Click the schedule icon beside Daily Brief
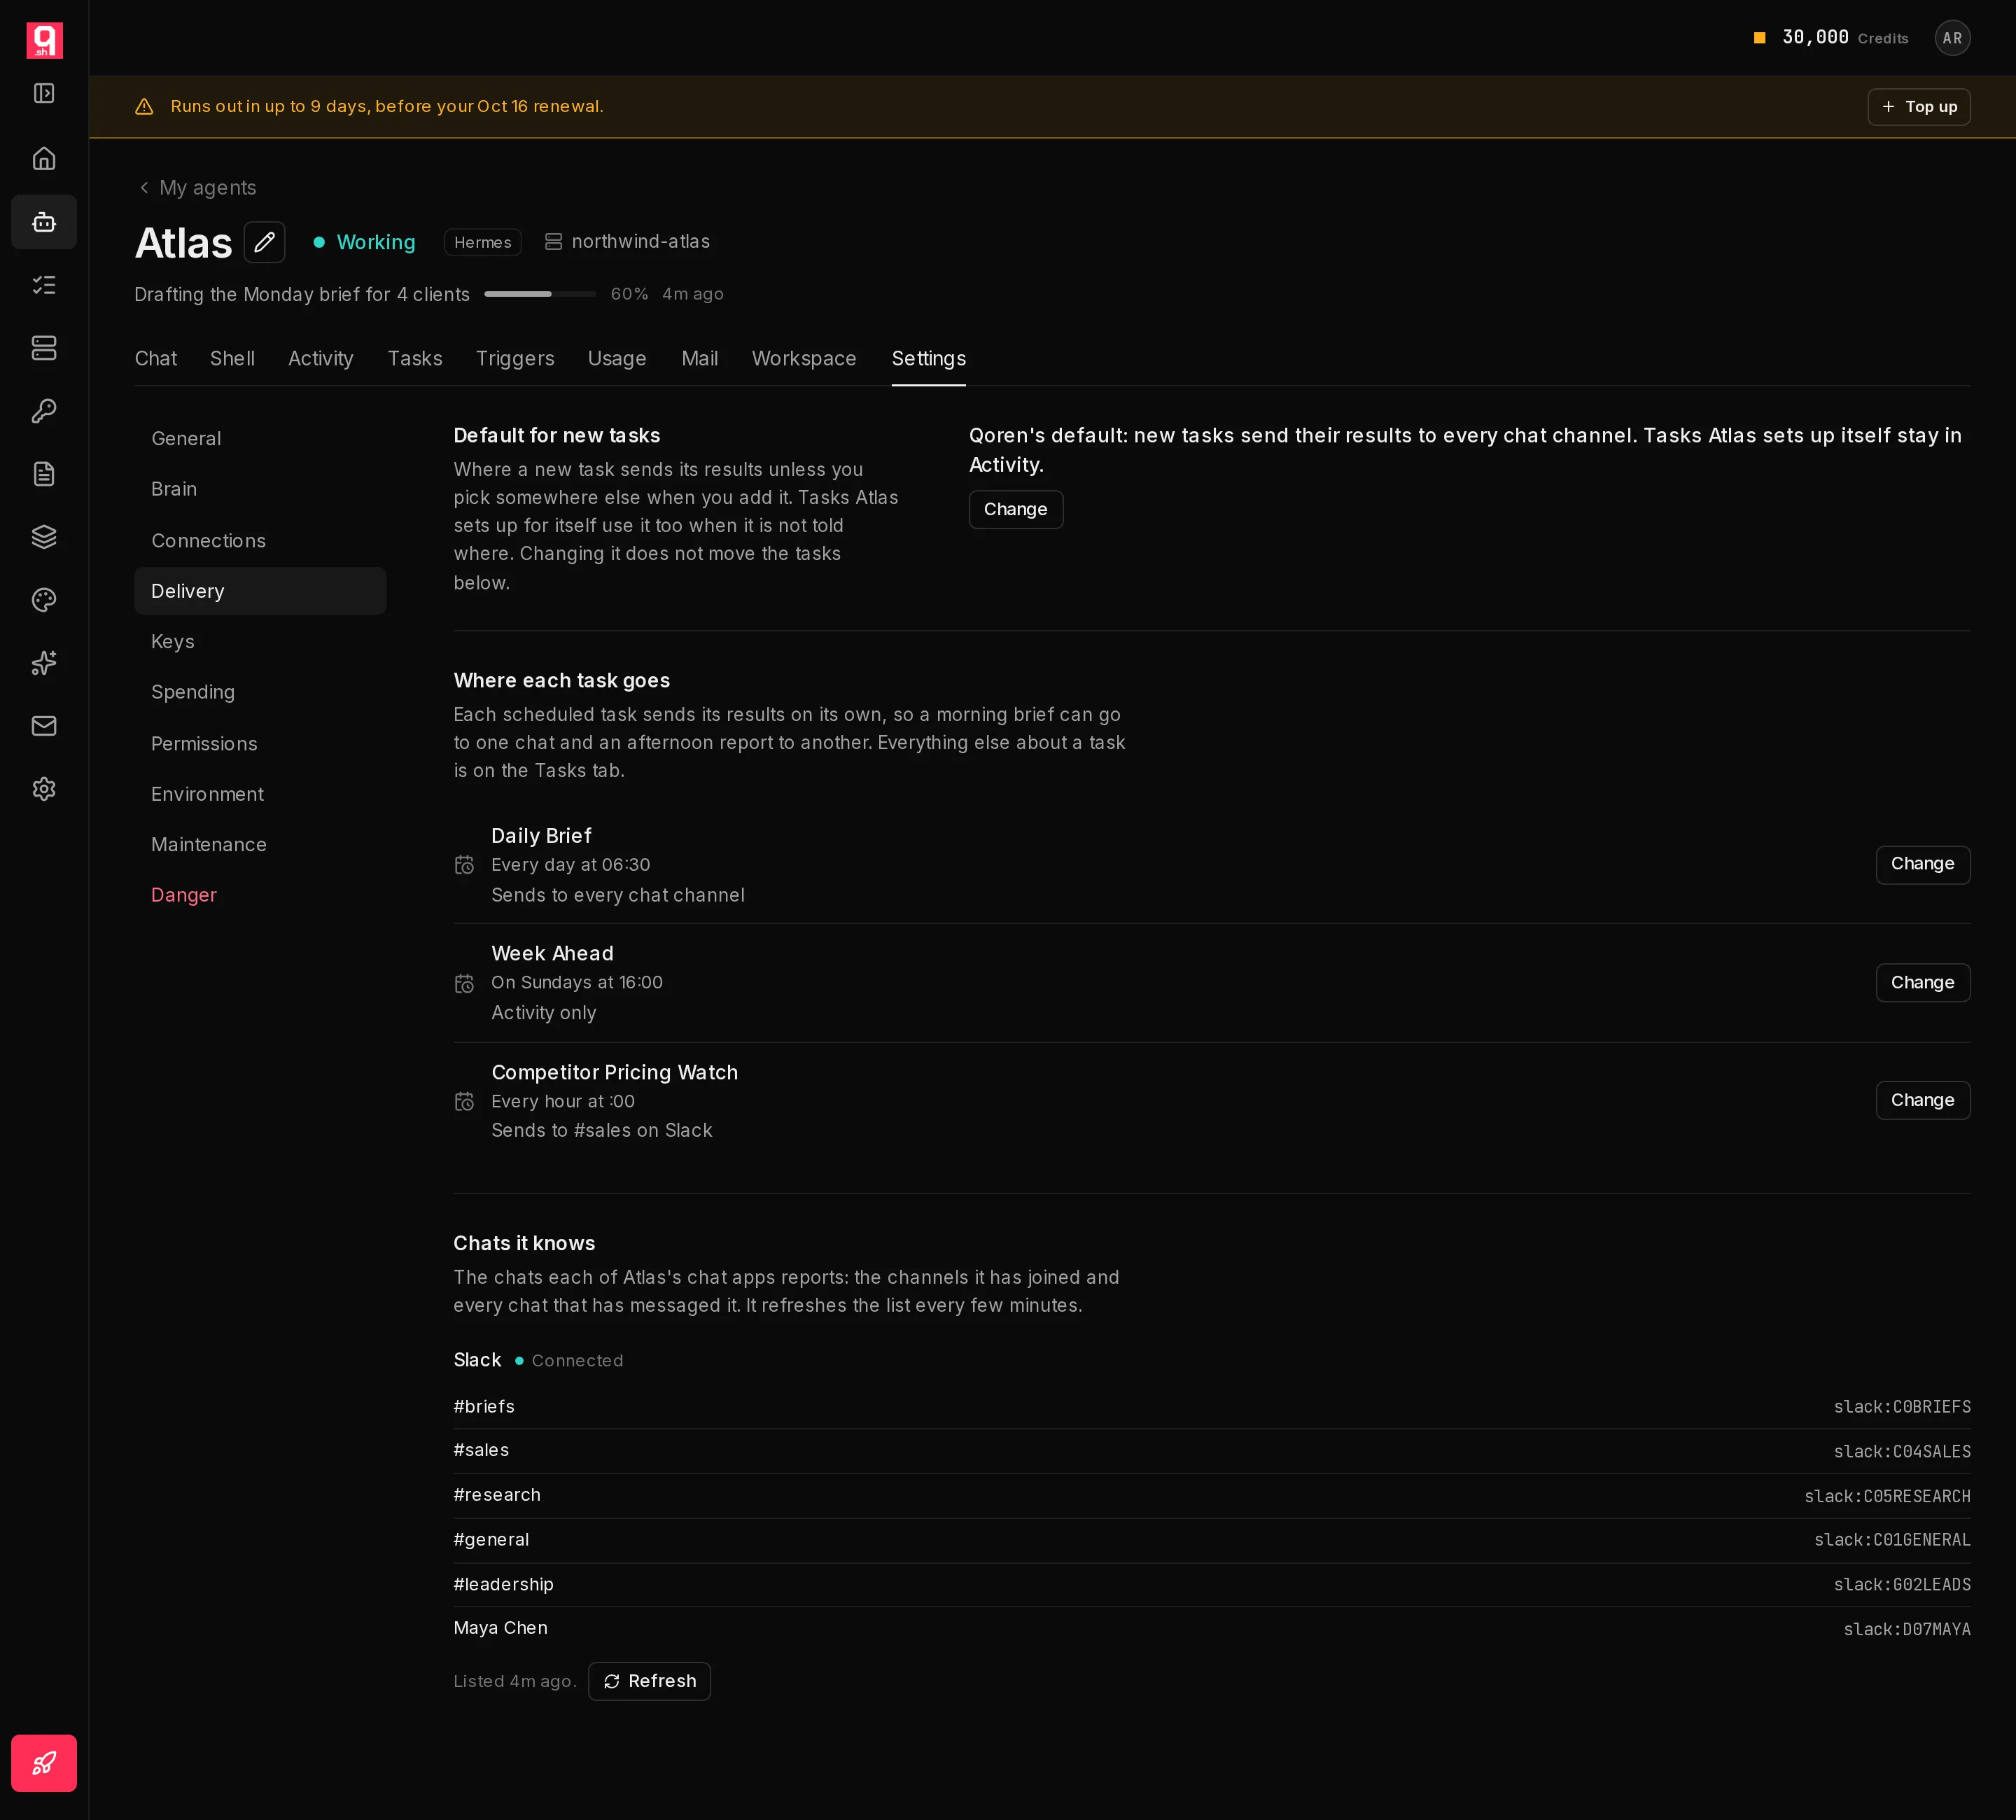Screen dimensions: 2016x1820 point(464,865)
